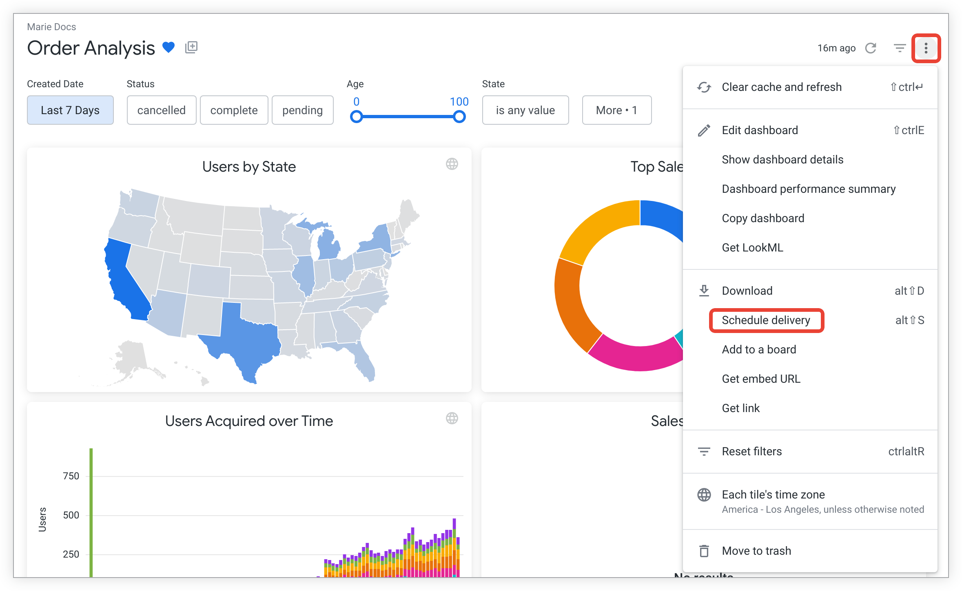Screen dimensions: 962x591
Task: Open the State 'is any value' filter
Action: (525, 110)
